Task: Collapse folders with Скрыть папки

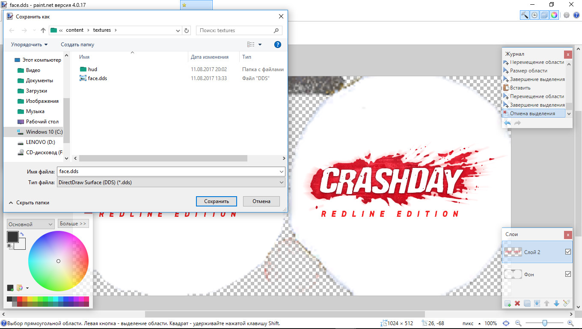Action: (29, 203)
